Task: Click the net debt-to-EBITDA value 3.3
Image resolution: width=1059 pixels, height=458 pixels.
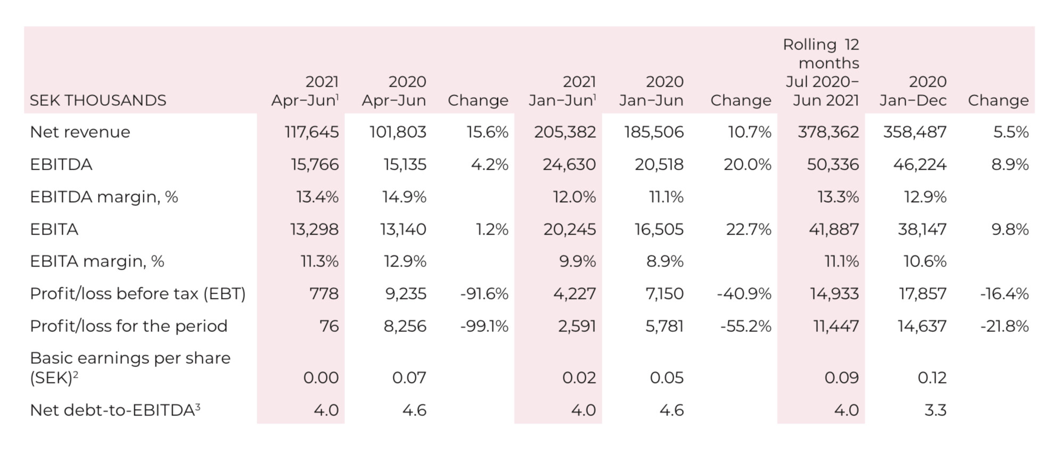Action: tap(935, 410)
